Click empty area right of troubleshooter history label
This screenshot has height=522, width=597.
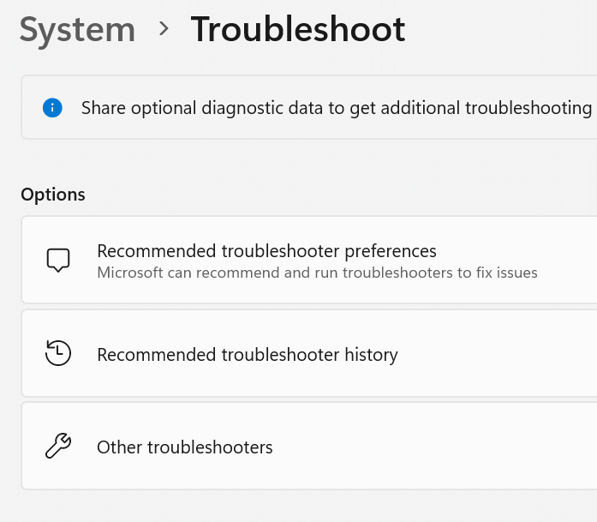[x=497, y=354]
